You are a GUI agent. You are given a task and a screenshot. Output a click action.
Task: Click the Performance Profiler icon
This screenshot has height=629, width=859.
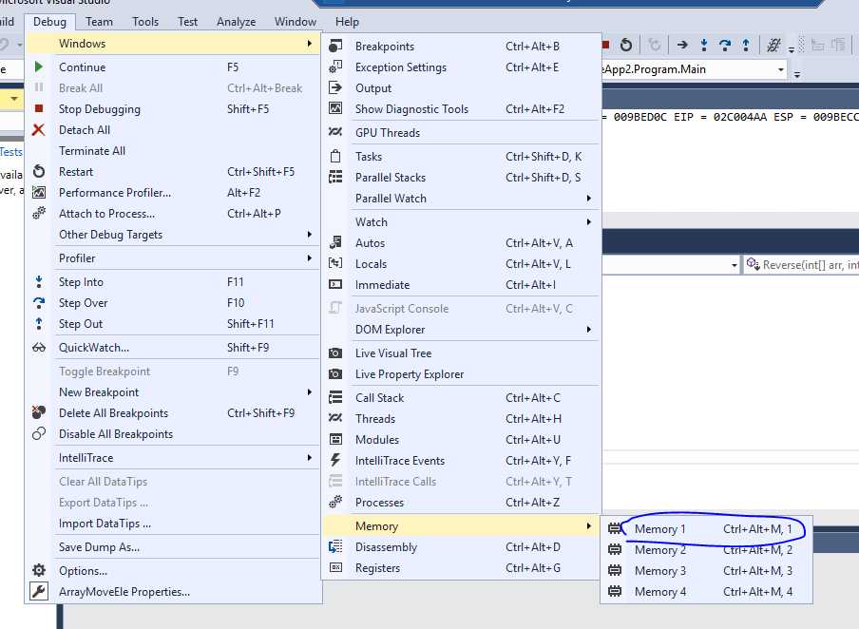(x=38, y=192)
